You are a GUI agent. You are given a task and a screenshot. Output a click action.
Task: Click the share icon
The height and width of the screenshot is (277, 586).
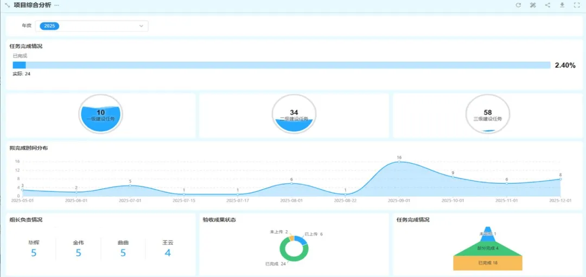click(547, 5)
